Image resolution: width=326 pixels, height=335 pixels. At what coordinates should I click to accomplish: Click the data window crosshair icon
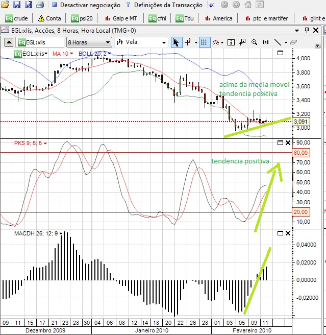(x=242, y=42)
